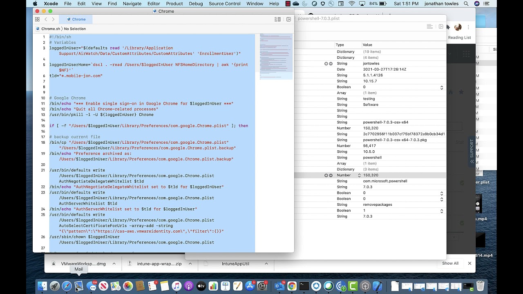The width and height of the screenshot is (523, 294).
Task: Click the Xcode editor minimap
Action: (x=276, y=56)
